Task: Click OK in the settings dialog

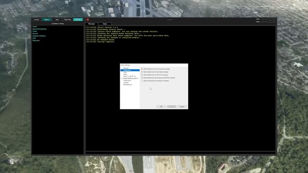Action: pos(161,107)
